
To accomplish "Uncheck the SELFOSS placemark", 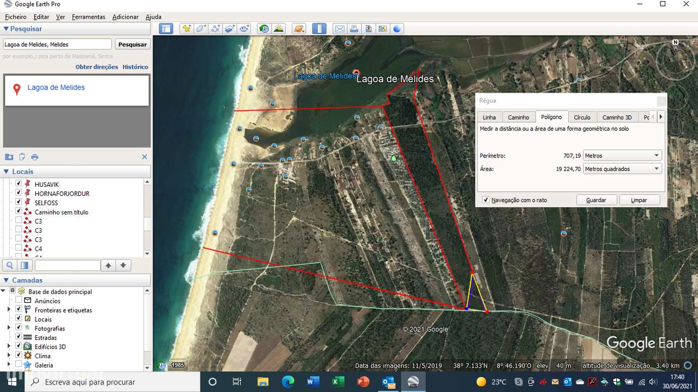I will click(x=19, y=203).
